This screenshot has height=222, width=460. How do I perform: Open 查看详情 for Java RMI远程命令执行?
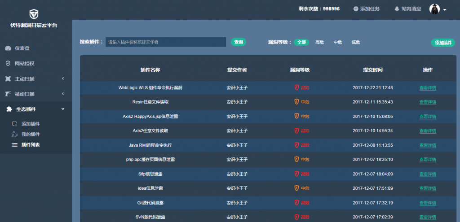click(428, 145)
